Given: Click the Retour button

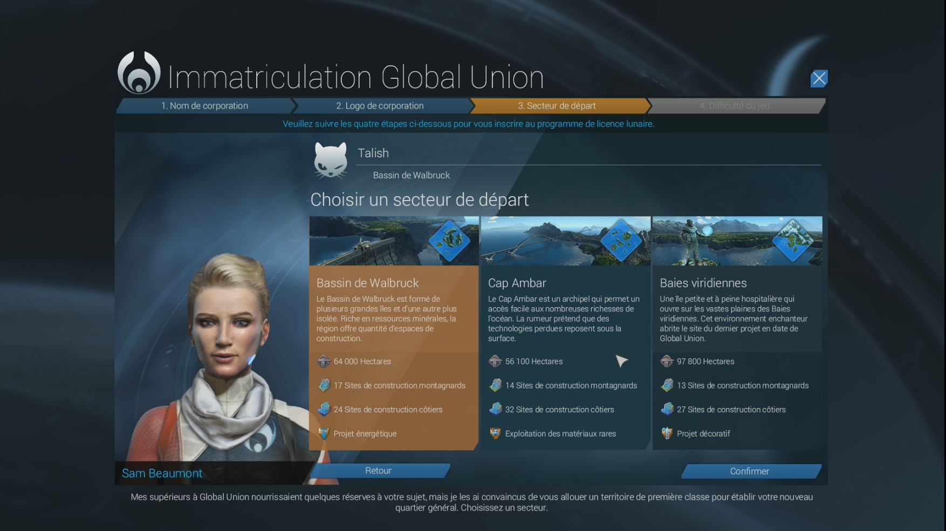Looking at the screenshot, I should (379, 471).
